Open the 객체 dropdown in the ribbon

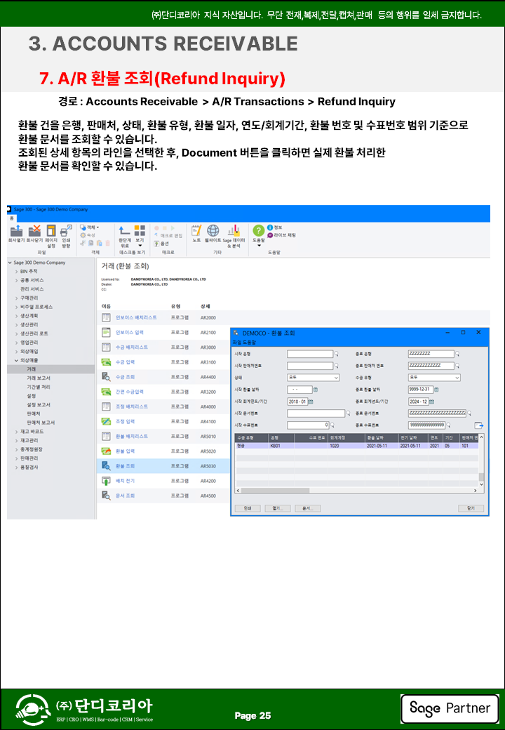[x=89, y=227]
